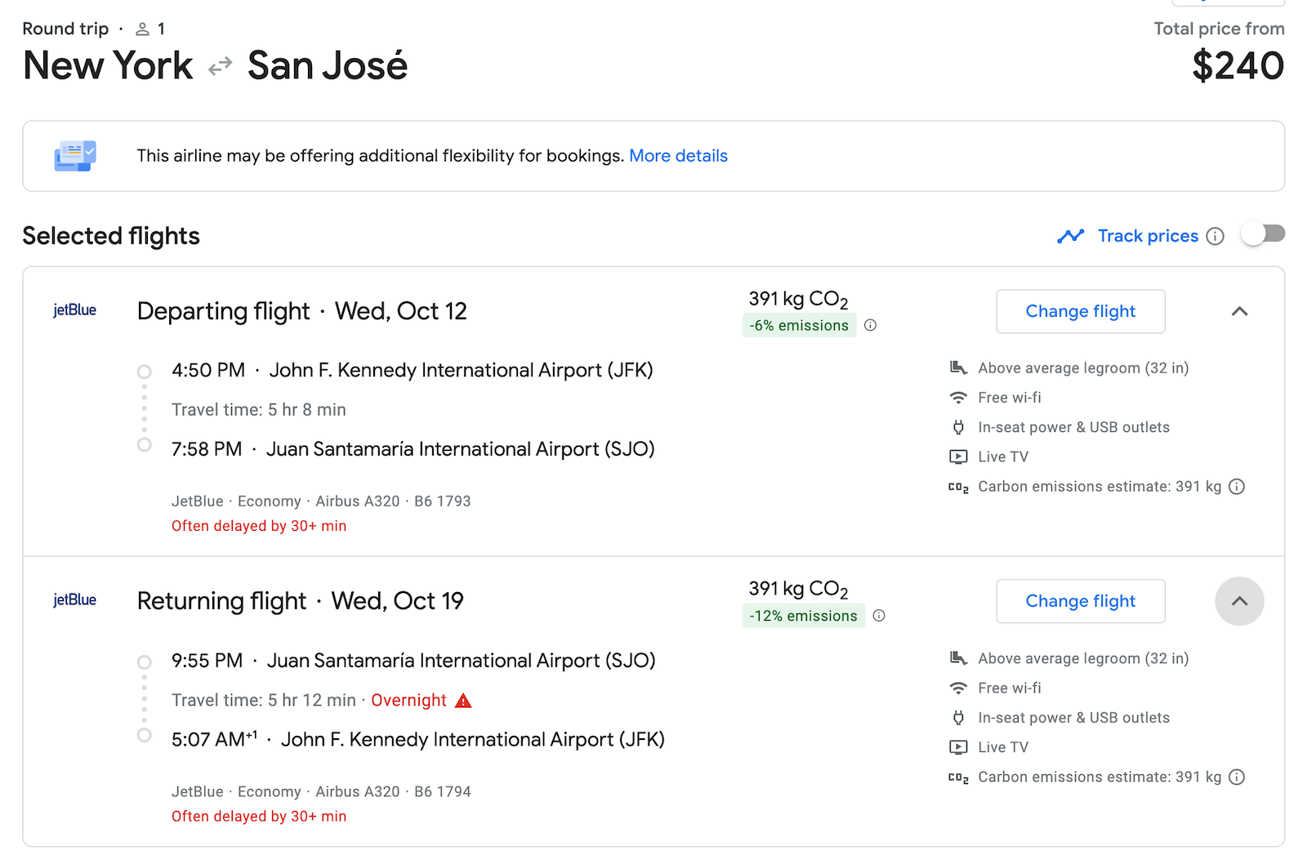This screenshot has width=1307, height=851.
Task: Click the passenger count icon near Round trip
Action: click(x=141, y=28)
